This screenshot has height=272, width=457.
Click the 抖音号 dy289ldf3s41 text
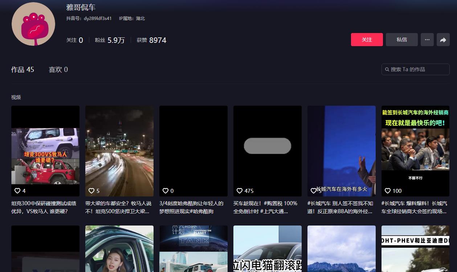89,18
